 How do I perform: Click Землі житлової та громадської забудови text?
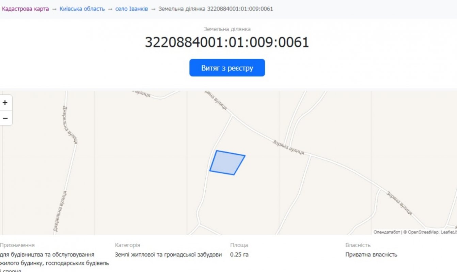pyautogui.click(x=168, y=255)
